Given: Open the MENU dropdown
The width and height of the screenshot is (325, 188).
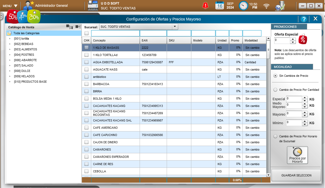Looking at the screenshot, I should (10, 6).
